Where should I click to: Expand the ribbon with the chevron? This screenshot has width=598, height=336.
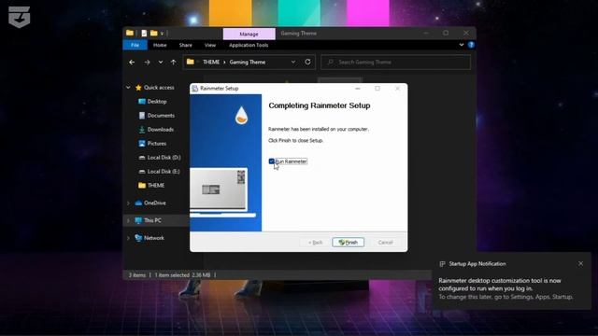coord(462,45)
